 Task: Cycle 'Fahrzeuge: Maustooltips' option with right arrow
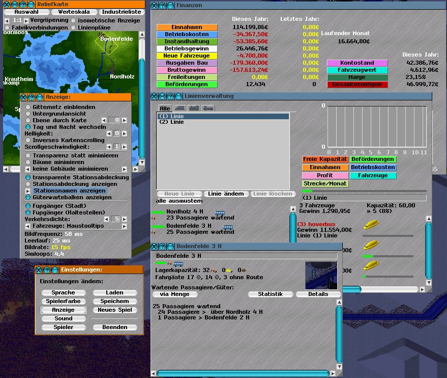(124, 226)
